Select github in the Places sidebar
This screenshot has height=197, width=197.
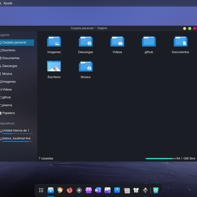pos(17,98)
